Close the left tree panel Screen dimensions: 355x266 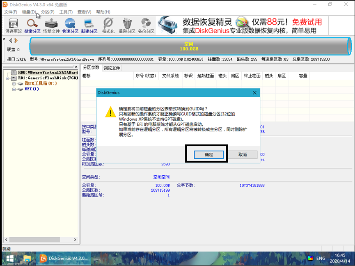tap(76, 67)
